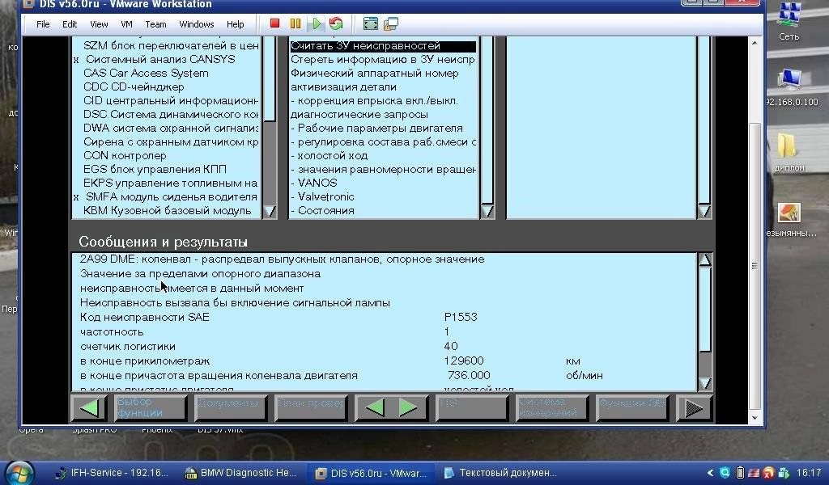
Task: Click the safely remove hardware tray icon
Action: (784, 473)
